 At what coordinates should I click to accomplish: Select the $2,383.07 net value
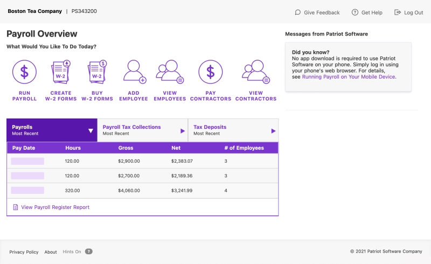click(x=182, y=161)
